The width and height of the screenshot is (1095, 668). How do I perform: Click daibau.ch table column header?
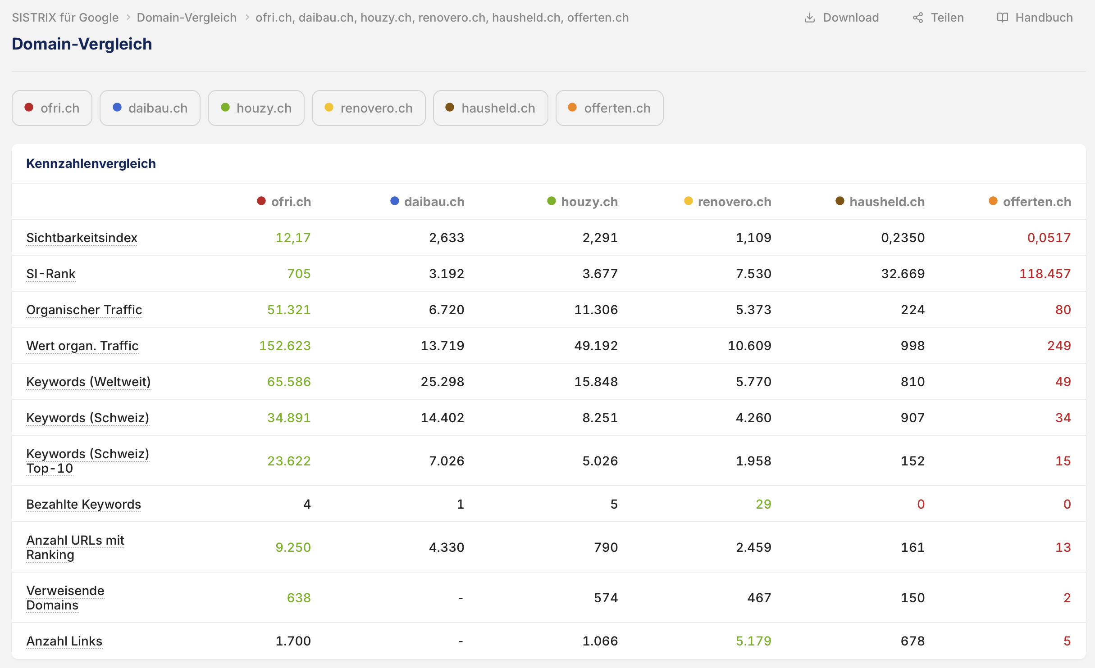(x=427, y=202)
